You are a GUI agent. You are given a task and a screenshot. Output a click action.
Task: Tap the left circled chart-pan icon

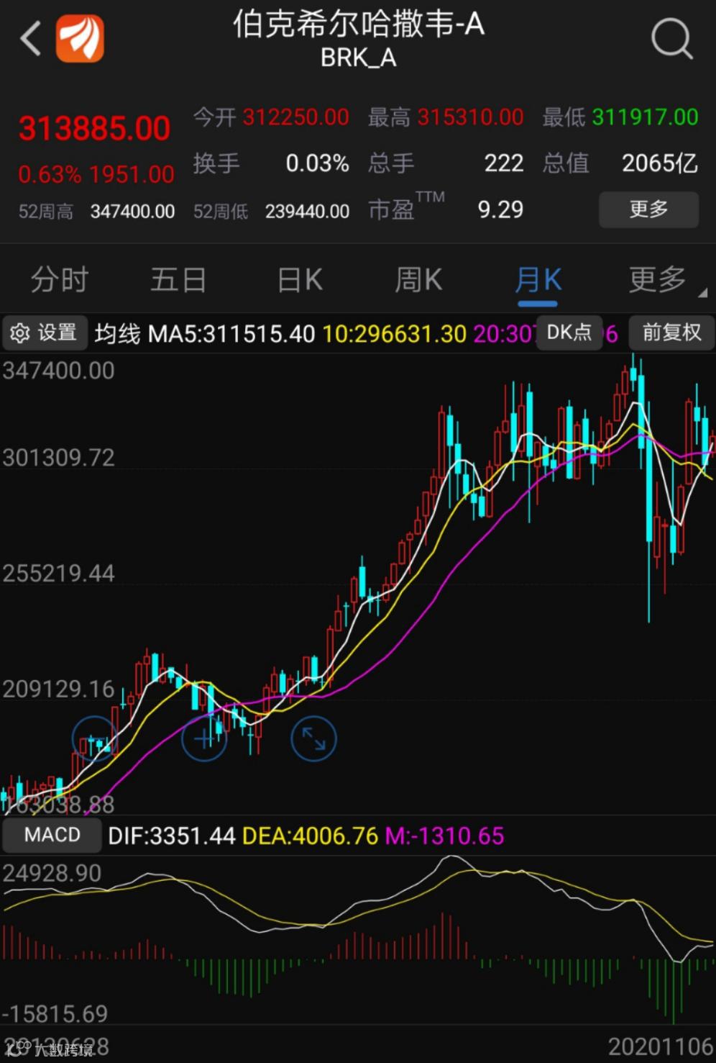point(94,738)
